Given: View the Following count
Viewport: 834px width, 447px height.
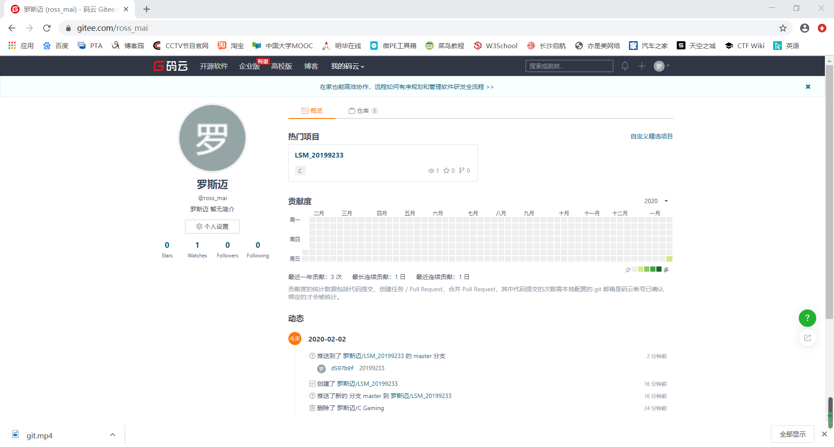Looking at the screenshot, I should 258,250.
